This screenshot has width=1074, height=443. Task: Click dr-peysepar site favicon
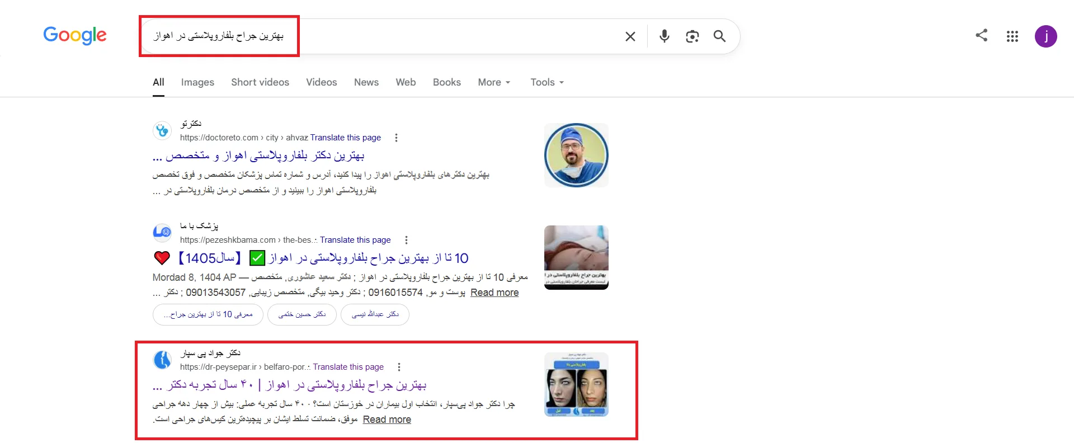[162, 360]
